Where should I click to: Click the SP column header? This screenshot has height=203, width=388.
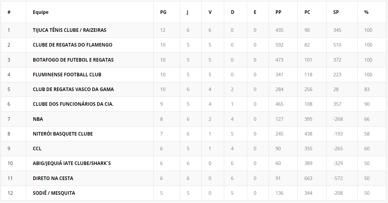(336, 12)
